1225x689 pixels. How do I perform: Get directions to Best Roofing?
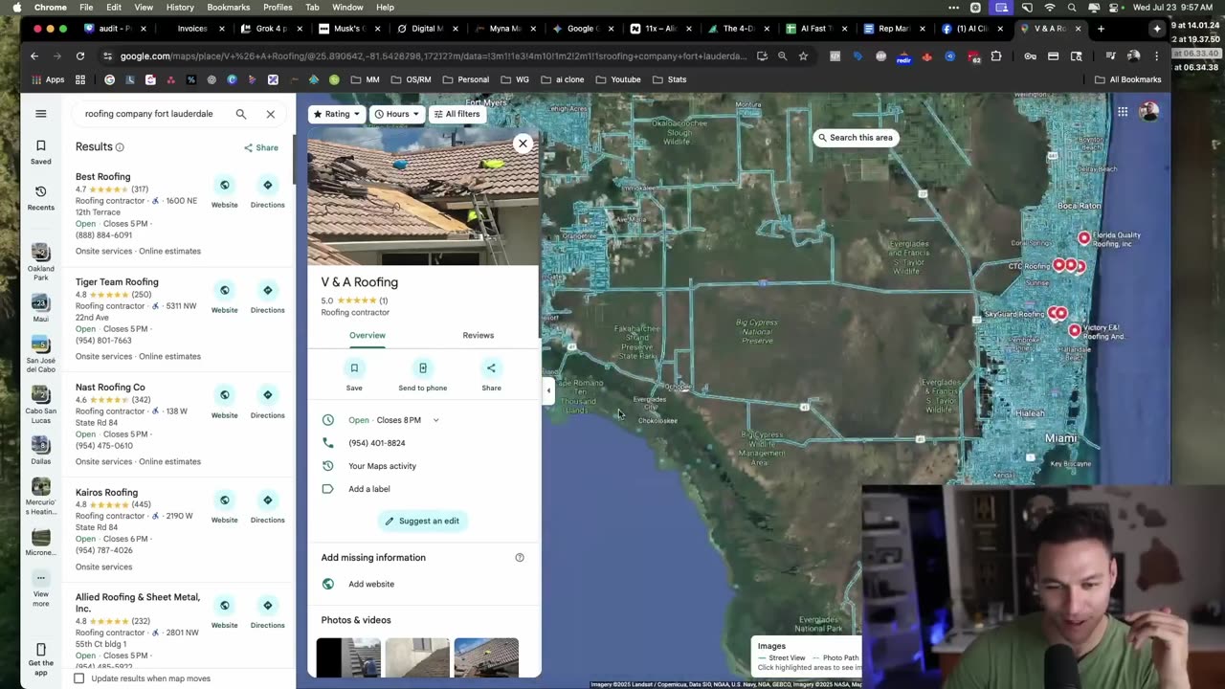pos(267,191)
